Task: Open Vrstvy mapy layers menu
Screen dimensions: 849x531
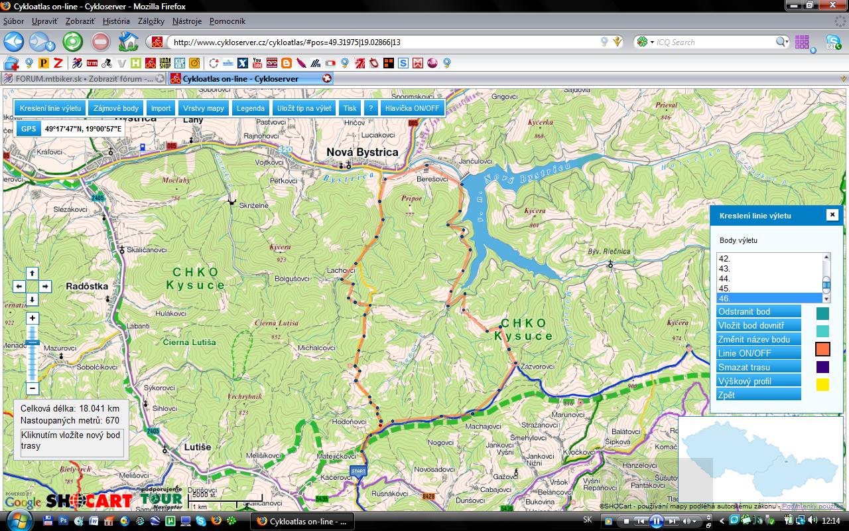Action: pos(204,108)
